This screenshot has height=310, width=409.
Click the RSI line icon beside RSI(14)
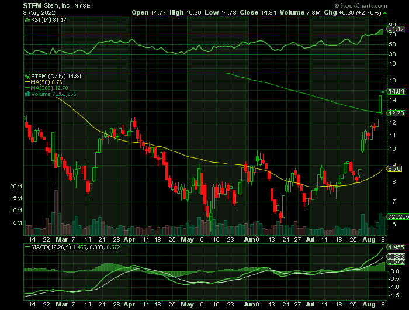pos(27,19)
